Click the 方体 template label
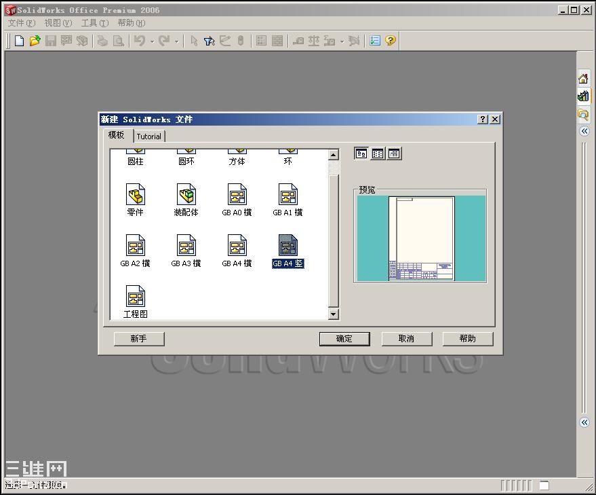596x495 pixels. (237, 162)
